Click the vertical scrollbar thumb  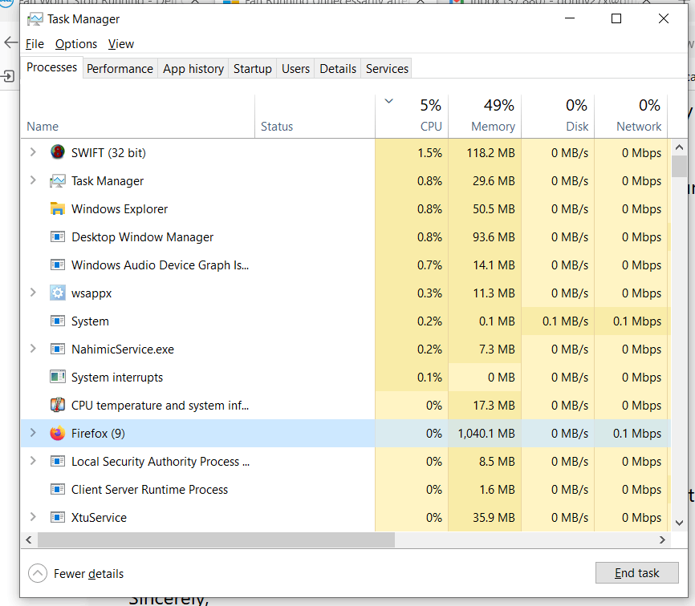coord(679,166)
